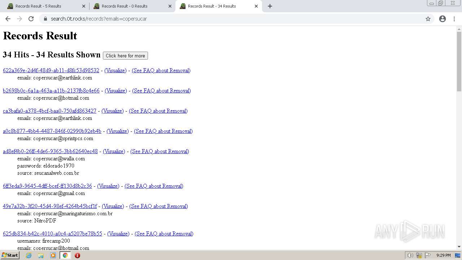Visualize record b2698b0c-6a1a
The width and height of the screenshot is (462, 260).
[x=116, y=91]
